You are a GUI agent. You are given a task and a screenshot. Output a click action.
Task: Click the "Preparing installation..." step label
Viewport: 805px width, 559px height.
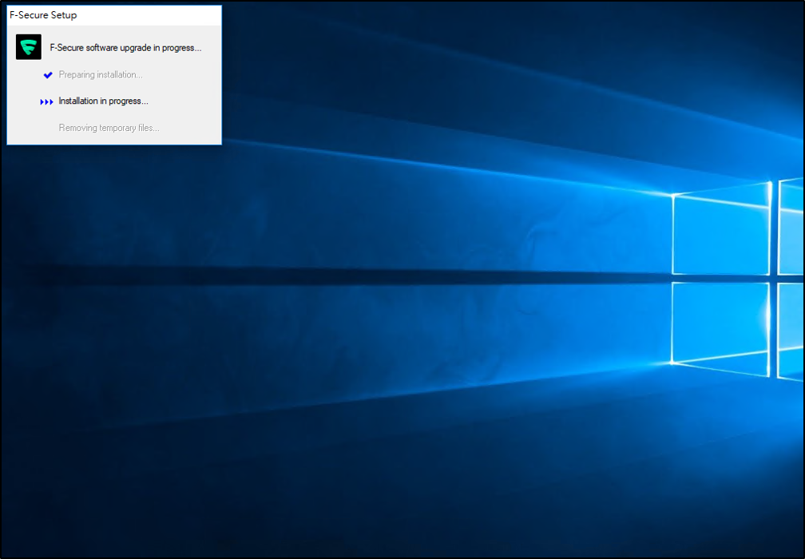(x=101, y=75)
